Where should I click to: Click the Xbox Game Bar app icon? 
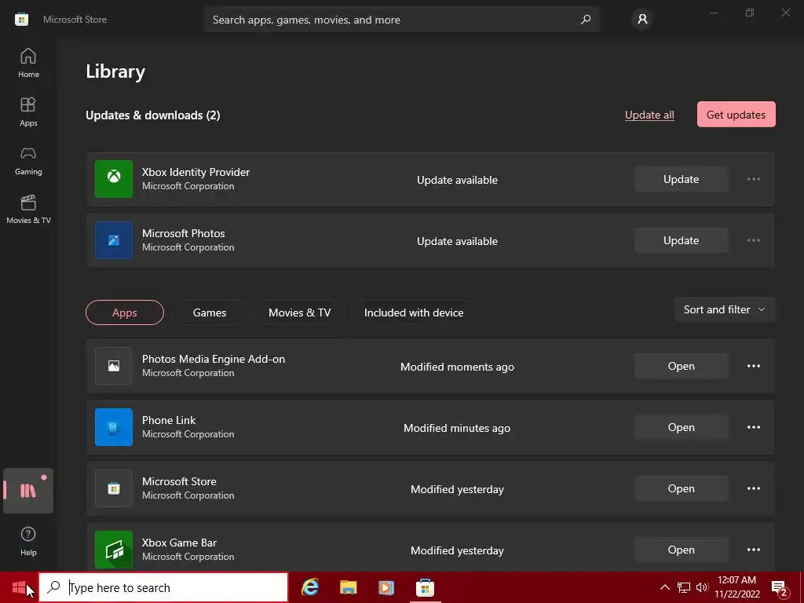114,549
